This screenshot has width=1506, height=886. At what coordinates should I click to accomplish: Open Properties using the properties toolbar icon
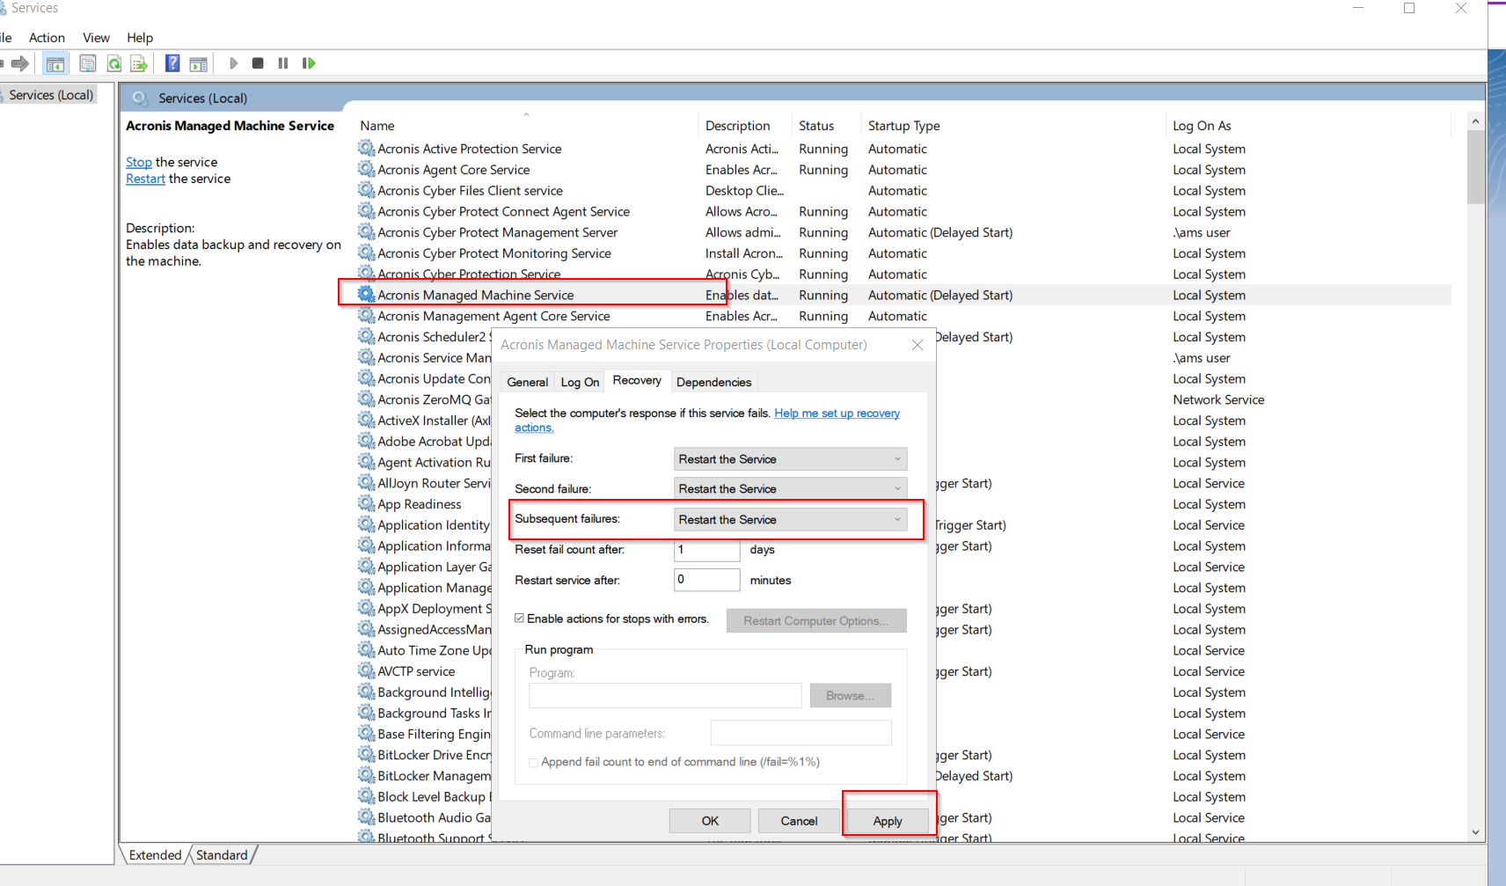(88, 62)
